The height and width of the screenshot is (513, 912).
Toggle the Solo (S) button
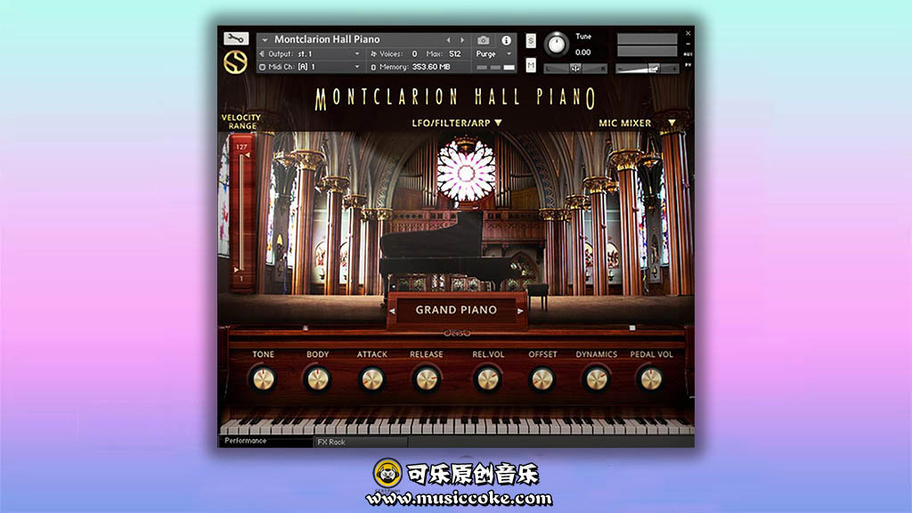(x=531, y=41)
